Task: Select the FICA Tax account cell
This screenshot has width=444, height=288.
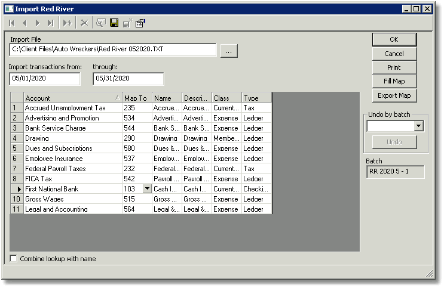Action: click(73, 179)
